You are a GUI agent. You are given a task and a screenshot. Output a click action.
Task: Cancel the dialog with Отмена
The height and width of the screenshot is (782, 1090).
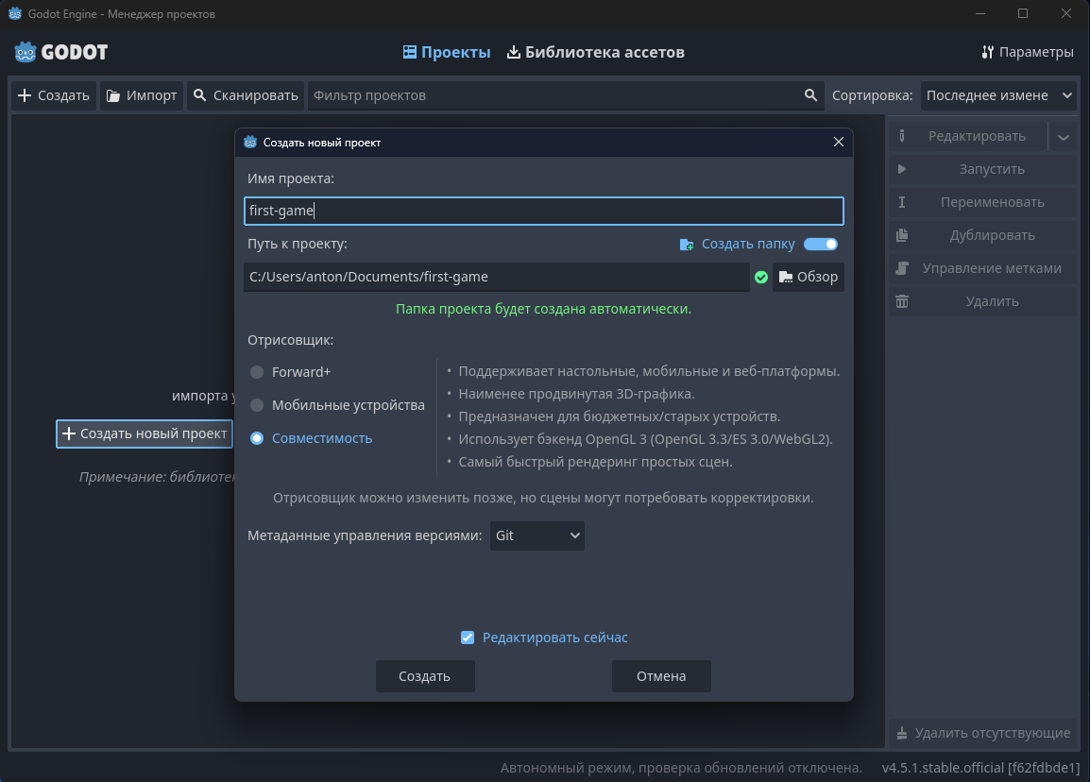[661, 676]
